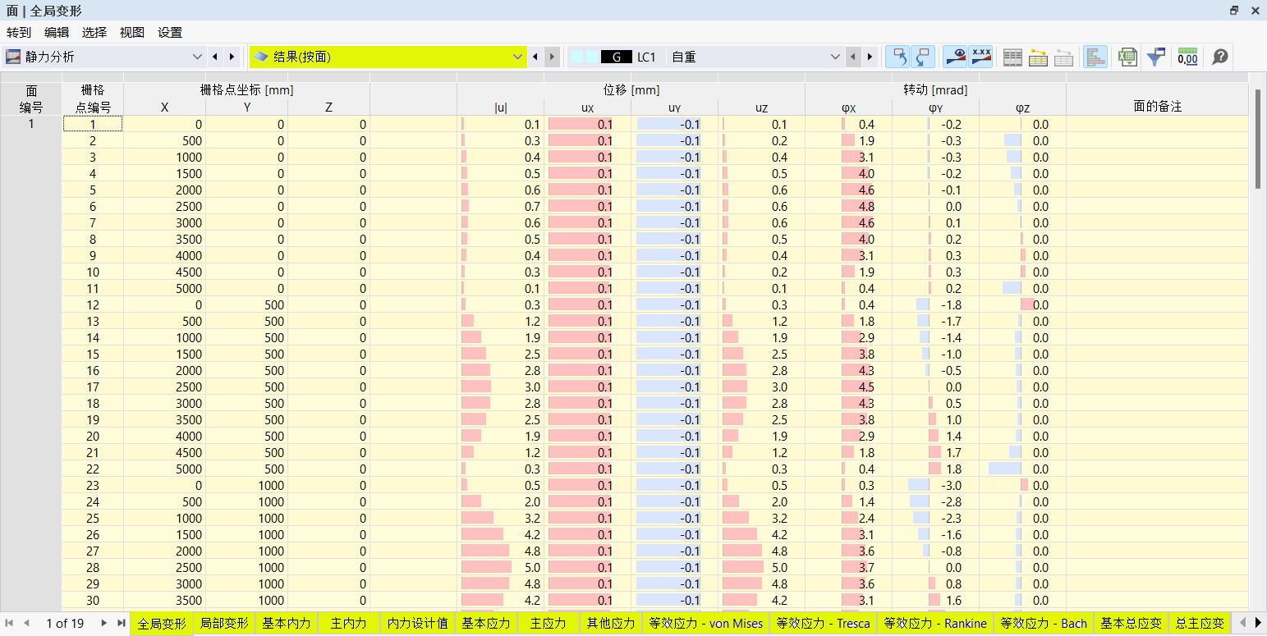Switch to the 基本内力 tab

pyautogui.click(x=287, y=624)
